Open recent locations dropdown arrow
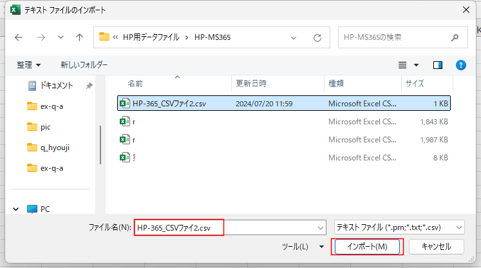This screenshot has height=268, width=481. click(x=61, y=38)
